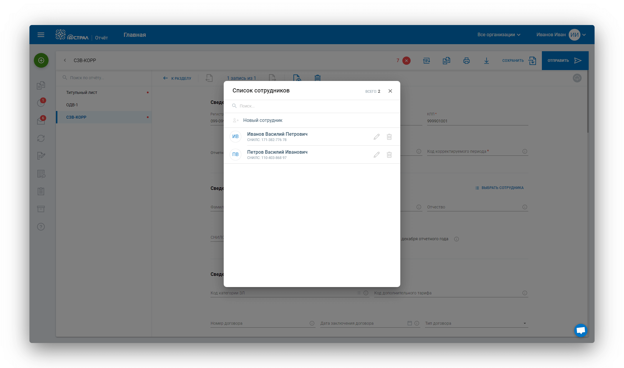Click the sync refresh icon in the sidebar
624x368 pixels.
click(41, 138)
